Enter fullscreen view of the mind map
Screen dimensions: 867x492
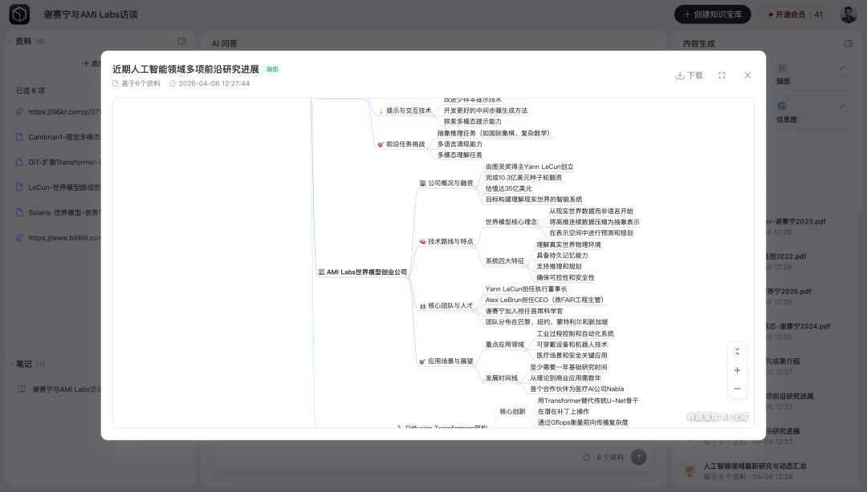coord(722,75)
